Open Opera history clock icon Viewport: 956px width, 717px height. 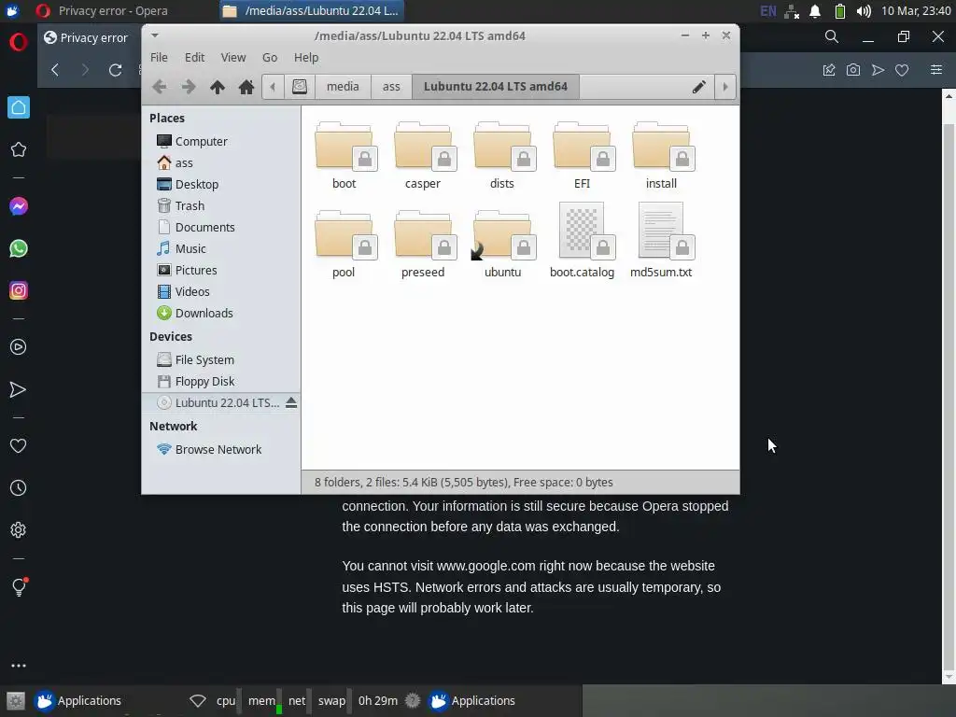tap(19, 487)
